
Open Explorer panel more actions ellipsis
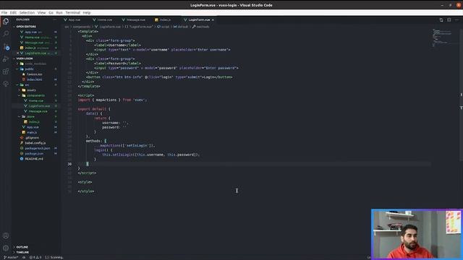55,19
